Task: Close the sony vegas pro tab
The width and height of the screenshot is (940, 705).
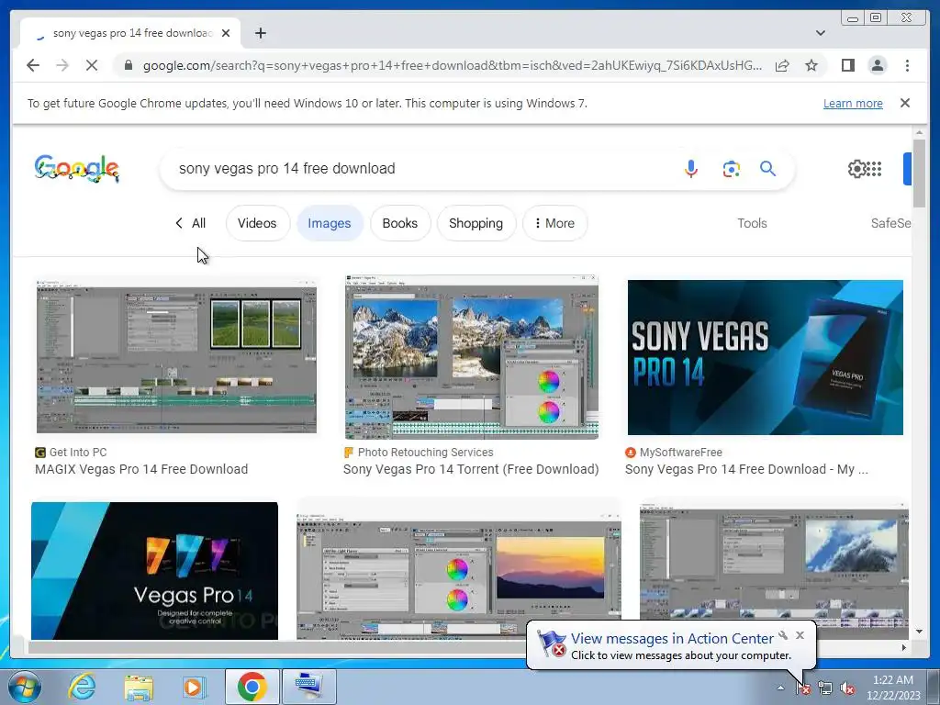Action: click(226, 34)
